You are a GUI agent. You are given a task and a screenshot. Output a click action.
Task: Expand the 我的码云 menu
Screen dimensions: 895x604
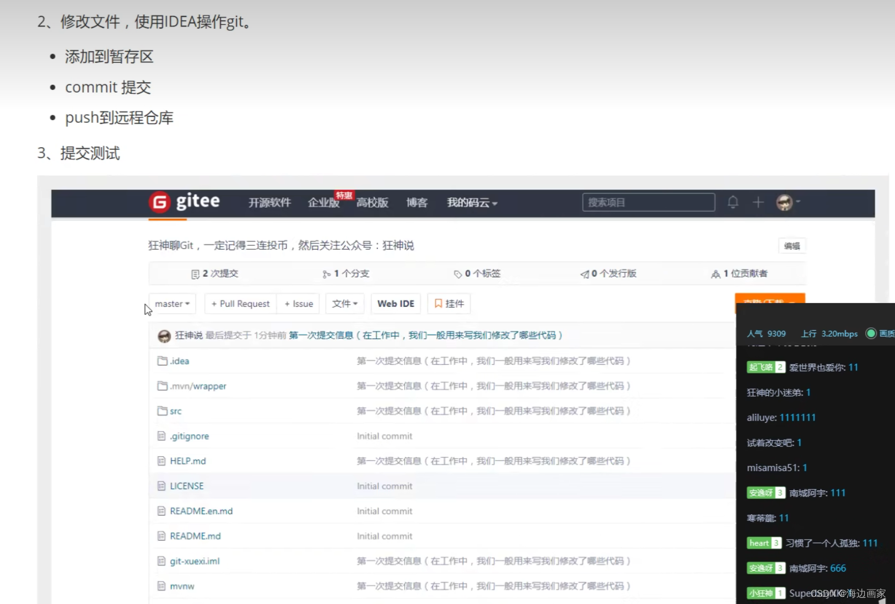tap(472, 203)
